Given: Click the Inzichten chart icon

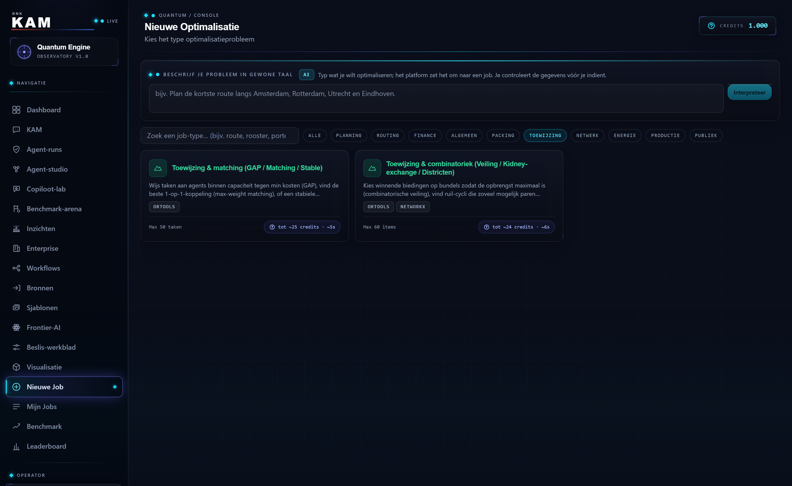Looking at the screenshot, I should [x=16, y=228].
